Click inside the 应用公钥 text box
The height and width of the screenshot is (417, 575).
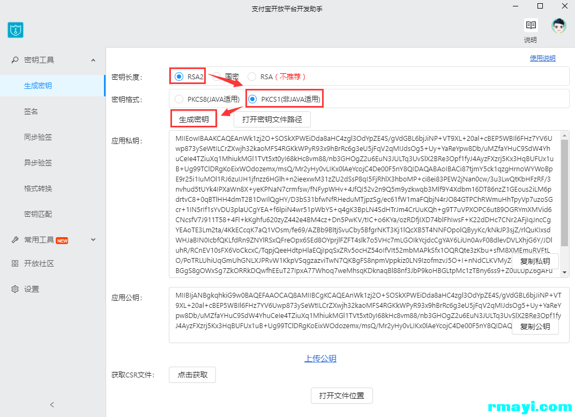click(x=369, y=315)
